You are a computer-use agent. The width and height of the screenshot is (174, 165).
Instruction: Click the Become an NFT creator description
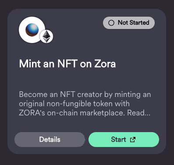point(85,104)
